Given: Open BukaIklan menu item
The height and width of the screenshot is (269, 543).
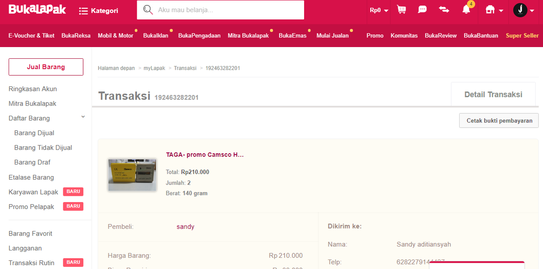Looking at the screenshot, I should point(156,35).
